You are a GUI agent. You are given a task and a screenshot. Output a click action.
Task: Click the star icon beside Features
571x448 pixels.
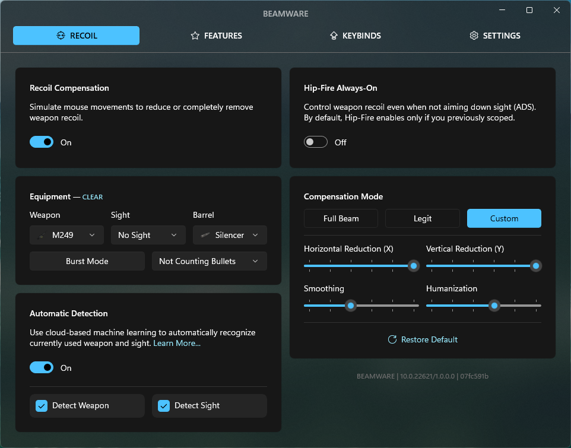195,36
